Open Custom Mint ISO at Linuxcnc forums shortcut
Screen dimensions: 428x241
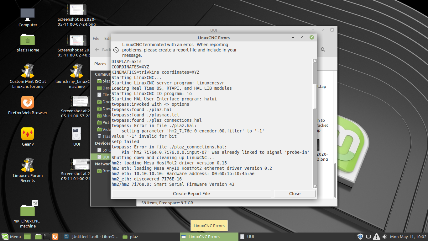[28, 71]
